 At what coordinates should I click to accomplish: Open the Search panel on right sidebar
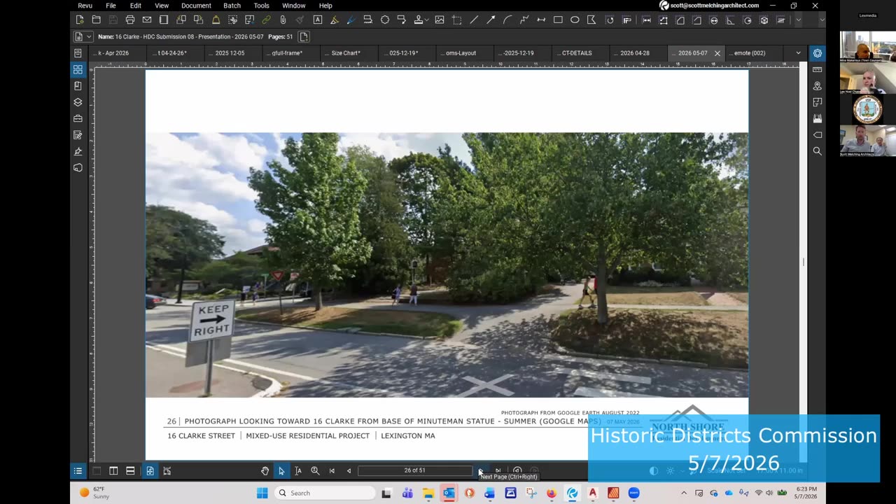tap(817, 151)
